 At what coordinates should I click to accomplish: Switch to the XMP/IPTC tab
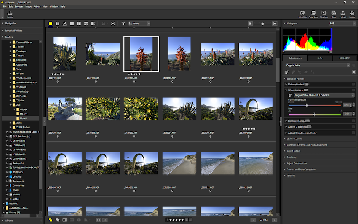[345, 58]
